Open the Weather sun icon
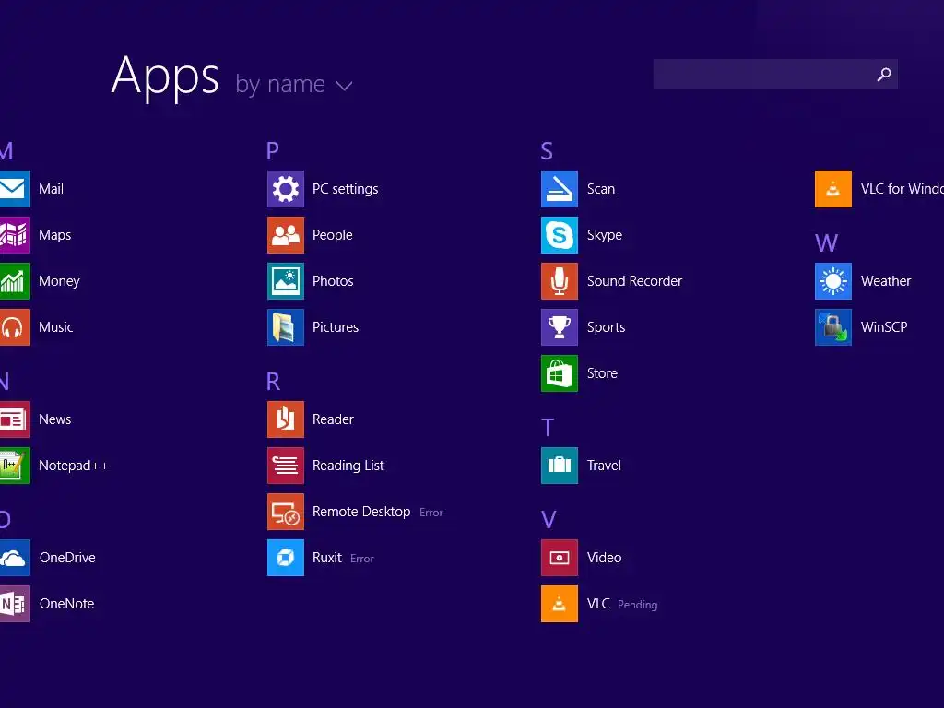Viewport: 944px width, 708px height. tap(833, 280)
